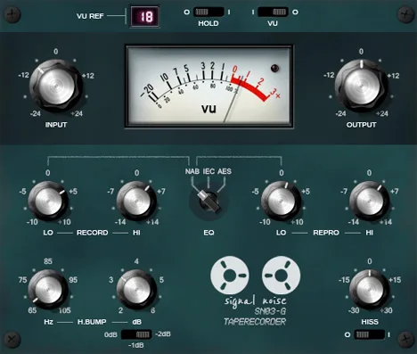Toggle the HISS on/off switch
Viewport: 417px width, 354px height.
[369, 334]
